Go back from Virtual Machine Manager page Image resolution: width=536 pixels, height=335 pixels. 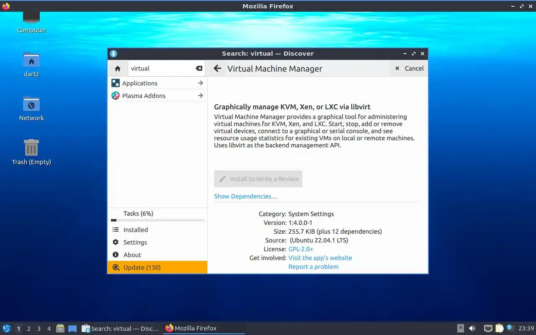coord(217,68)
